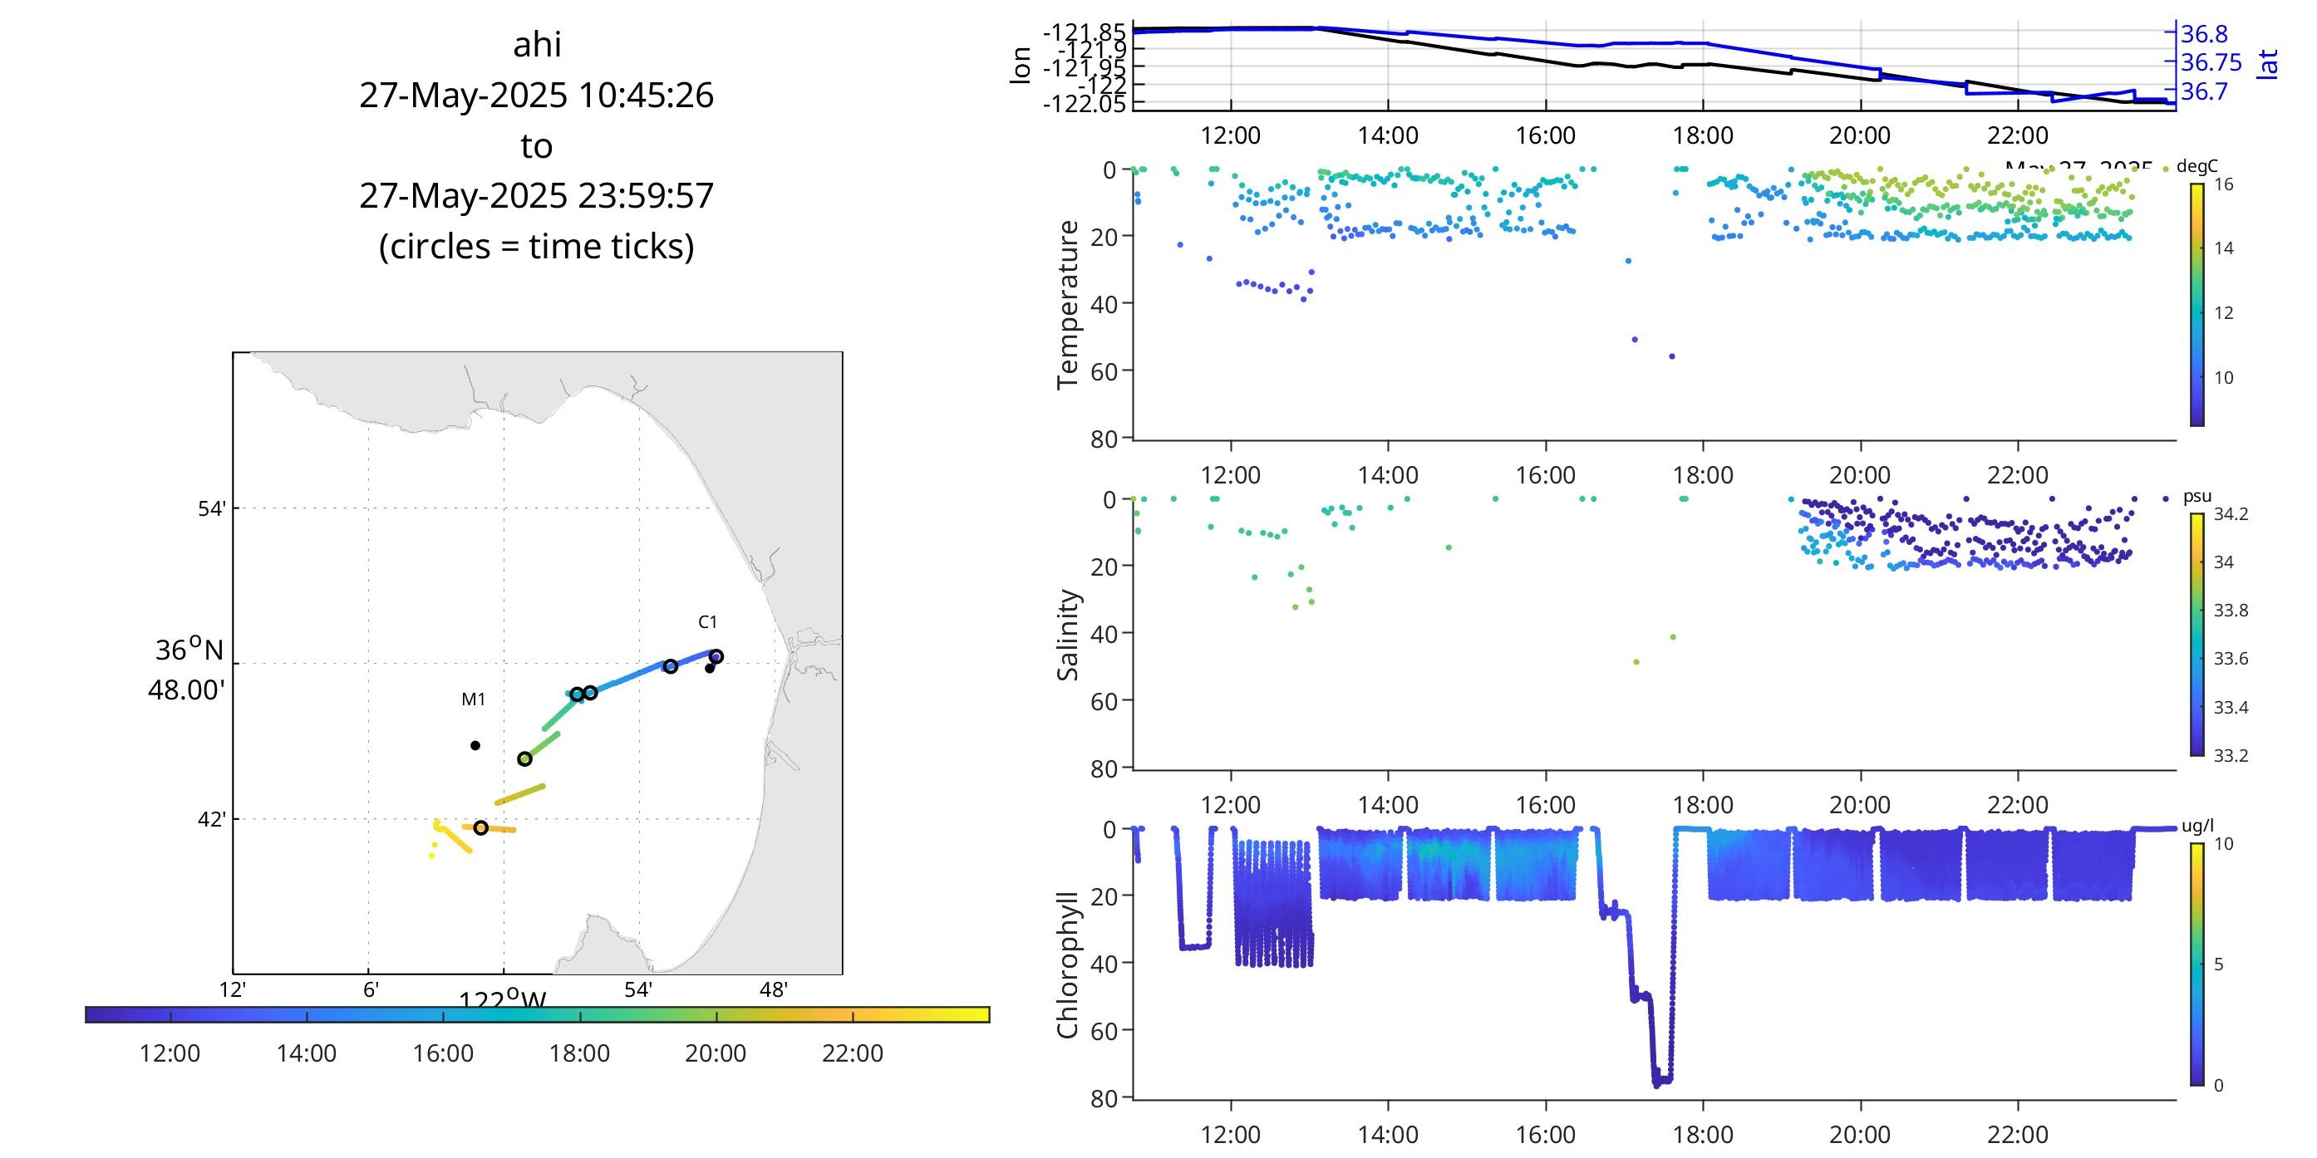Image resolution: width=2317 pixels, height=1158 pixels.
Task: Click the deepest chlorophyll dive near 80 m
Action: 1661,1080
